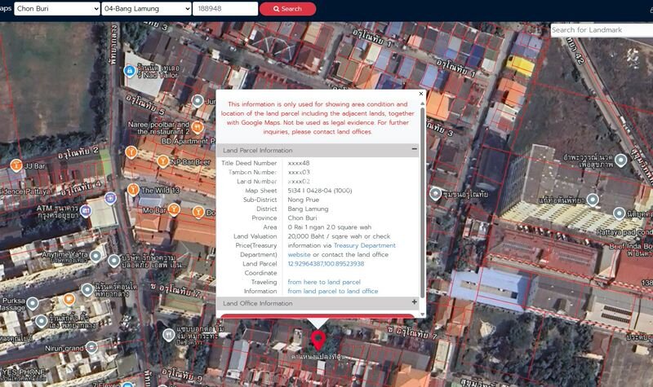Viewport: 653px width, 387px height.
Task: Click the red land parcel location pin
Action: 318,341
